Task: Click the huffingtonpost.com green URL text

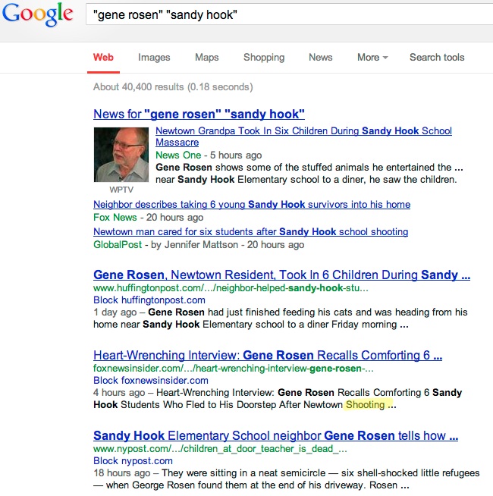Action: (x=231, y=288)
